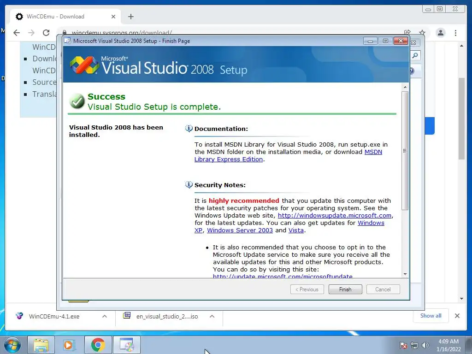Click the Source list item on webpage
This screenshot has height=354, width=472.
[44, 82]
